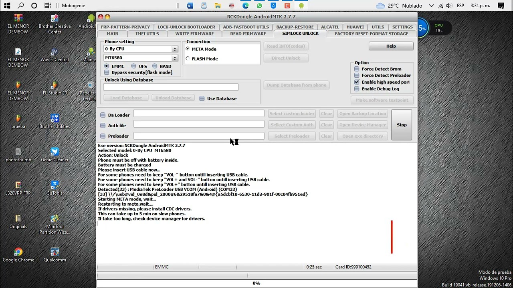Switch to FRP-PATTERN-PRIVACY tab

(x=125, y=27)
